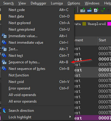Screen dimensions: 111x121
Task: Open the Windows menu
Action: pyautogui.click(x=92, y=3)
